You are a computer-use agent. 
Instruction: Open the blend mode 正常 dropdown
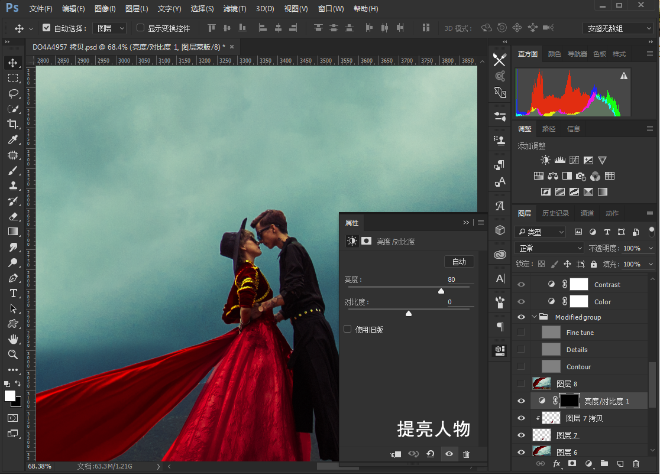pyautogui.click(x=549, y=248)
